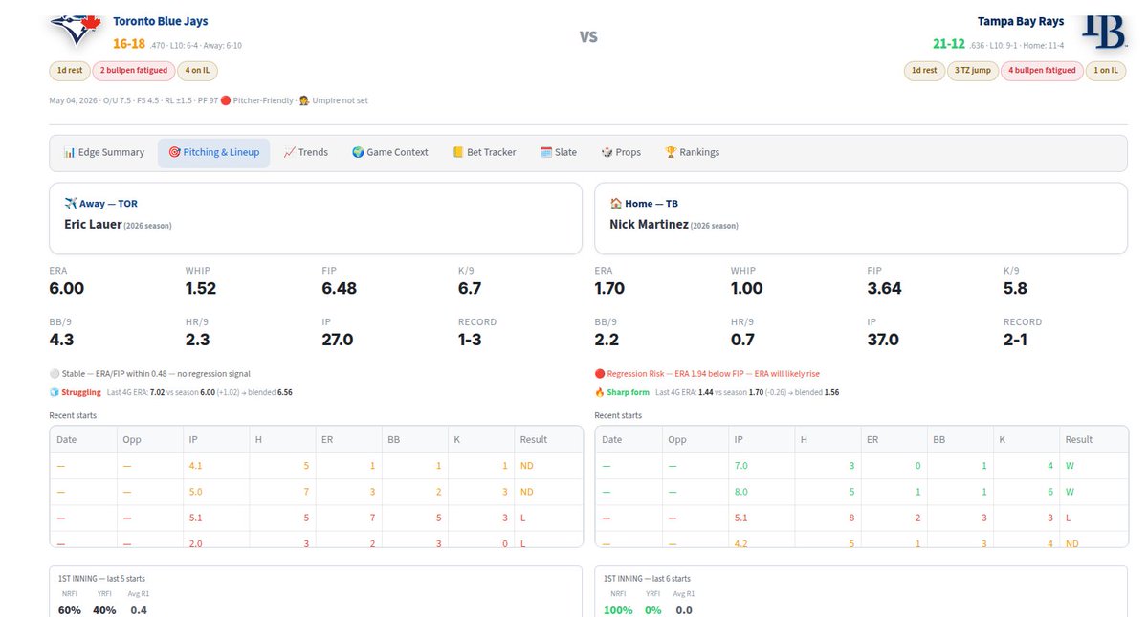This screenshot has width=1148, height=617.
Task: Click the red Pitcher-Friendly indicator dot
Action: tap(226, 100)
